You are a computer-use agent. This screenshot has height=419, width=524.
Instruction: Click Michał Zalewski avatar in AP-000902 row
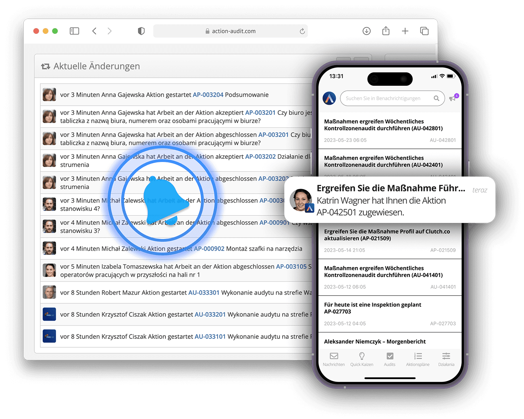(x=49, y=248)
